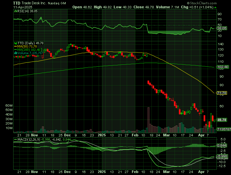Click the Dec label under the volume bars
This screenshot has height=175, width=231.
point(67,135)
